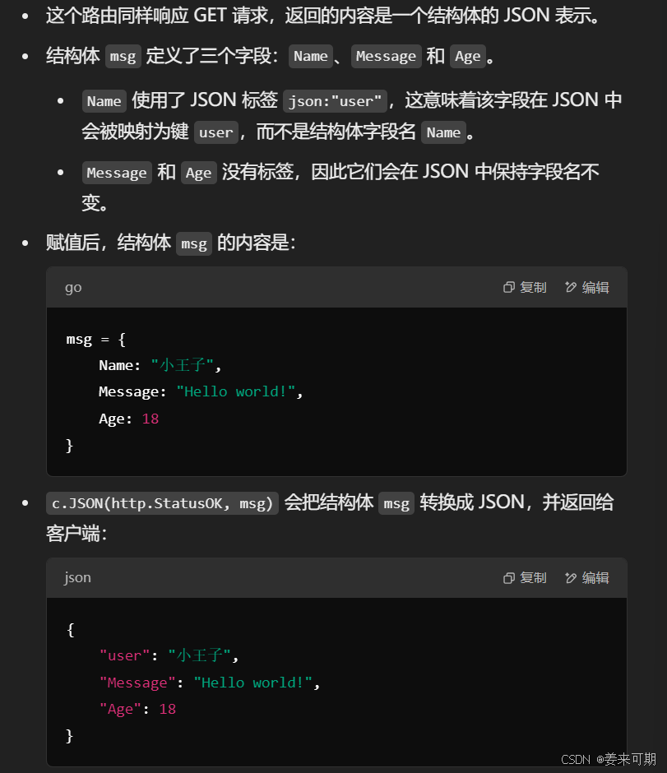Click the c.JSON(http.StatusOK, msg) code chip
This screenshot has width=667, height=773.
tap(161, 502)
